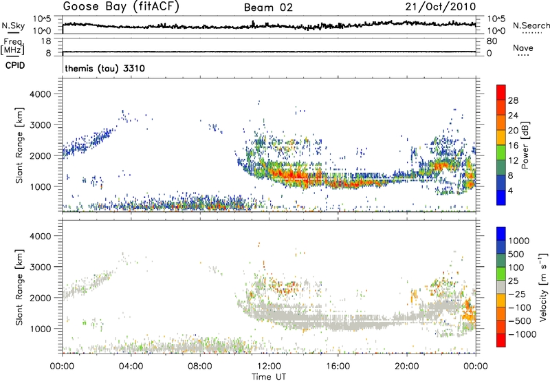Click '4000' on the power panel range axis
This screenshot has height=381, width=550.
pyautogui.click(x=40, y=94)
